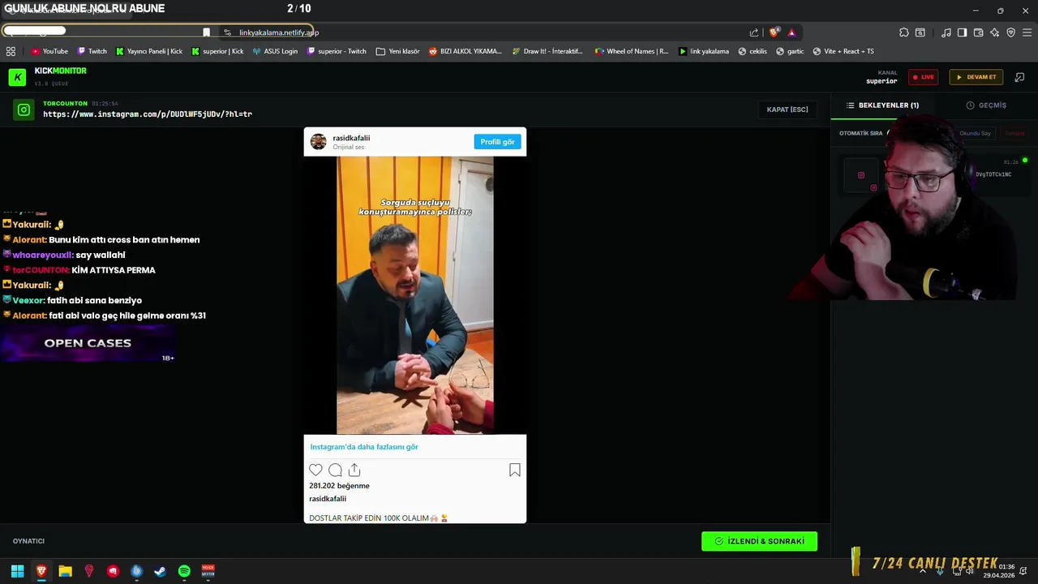
Task: Open the browser hamburger menu
Action: coord(1027,32)
